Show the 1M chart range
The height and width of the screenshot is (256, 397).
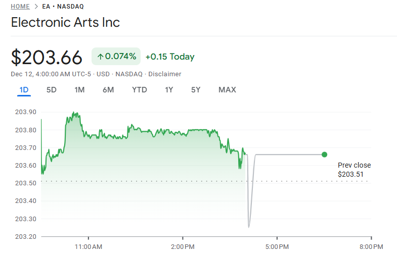click(79, 90)
